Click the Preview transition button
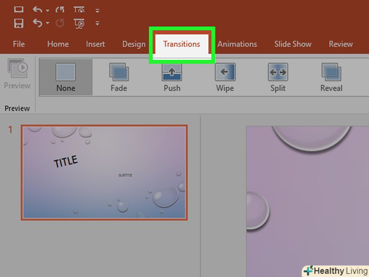This screenshot has height=277, width=369. [17, 74]
